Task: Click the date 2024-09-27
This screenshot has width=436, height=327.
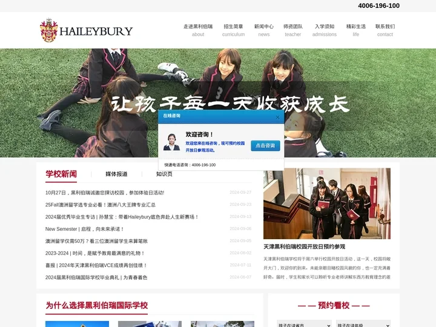Action: [x=240, y=193]
